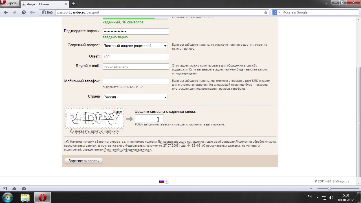Click the refresh captcha icon

click(72, 131)
